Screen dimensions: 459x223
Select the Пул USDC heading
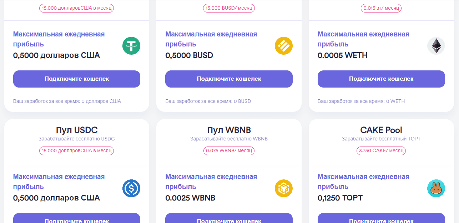[x=77, y=130]
